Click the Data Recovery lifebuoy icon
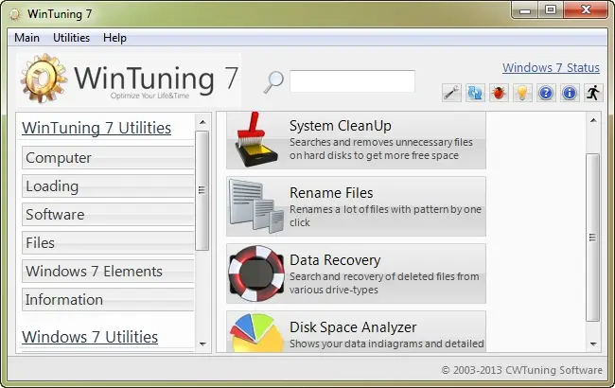The image size is (615, 388). coord(256,273)
